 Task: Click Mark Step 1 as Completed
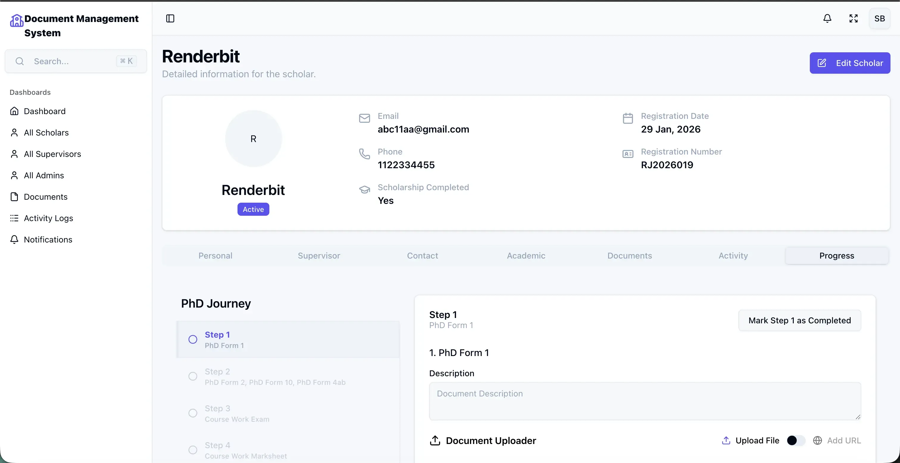click(x=799, y=320)
